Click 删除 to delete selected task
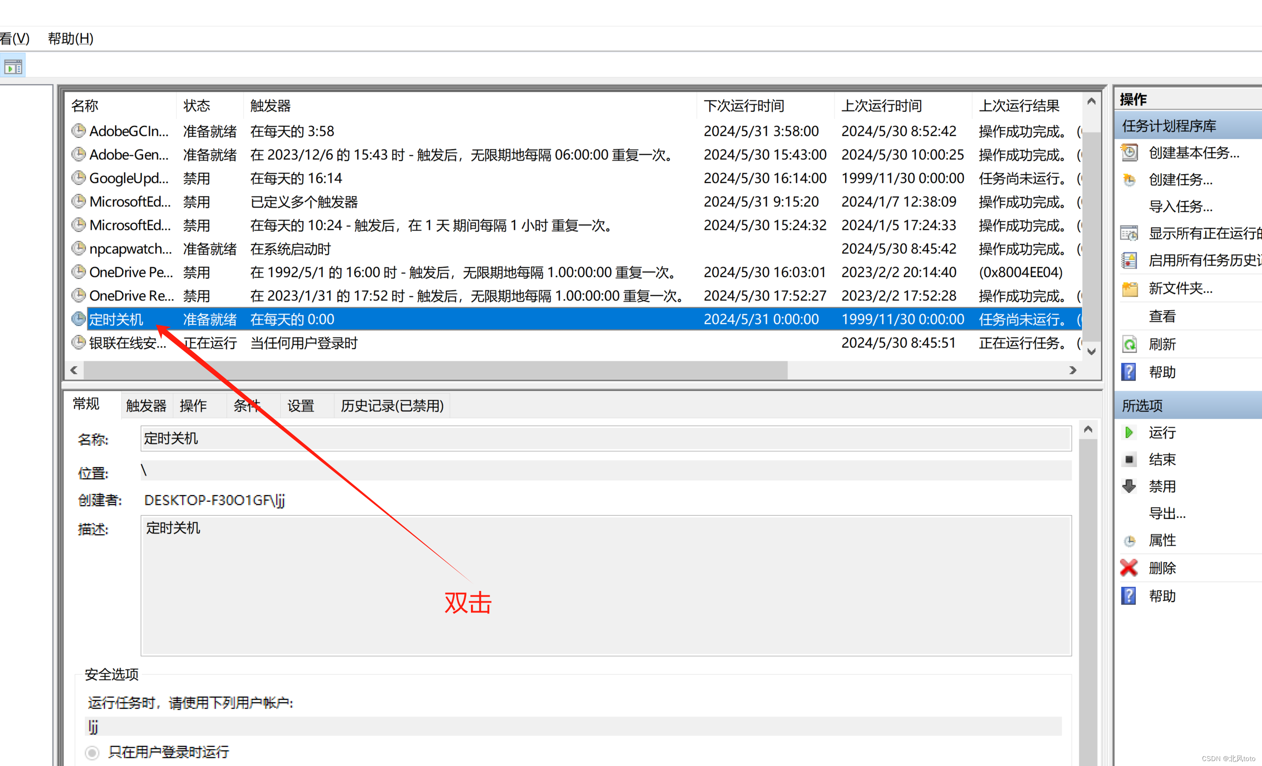Screen dimensions: 1262x766 click(1162, 568)
